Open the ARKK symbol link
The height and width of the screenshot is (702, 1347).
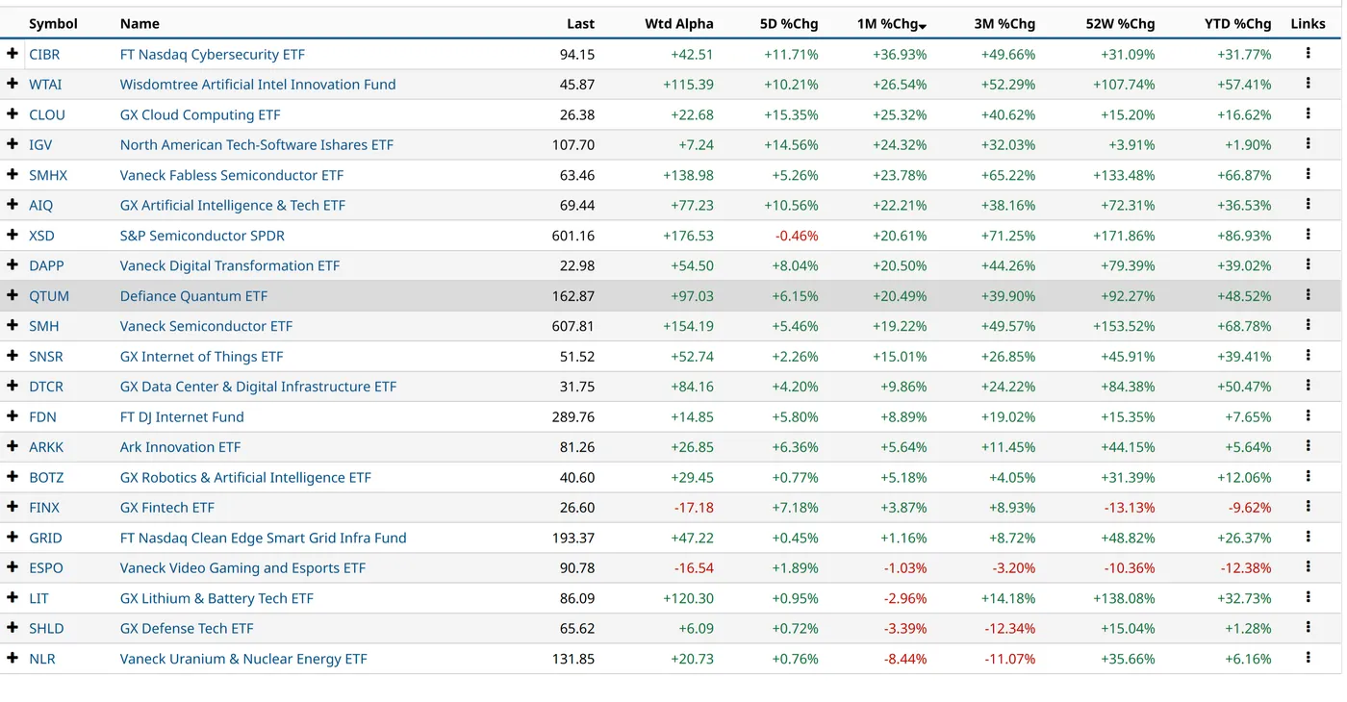[46, 446]
